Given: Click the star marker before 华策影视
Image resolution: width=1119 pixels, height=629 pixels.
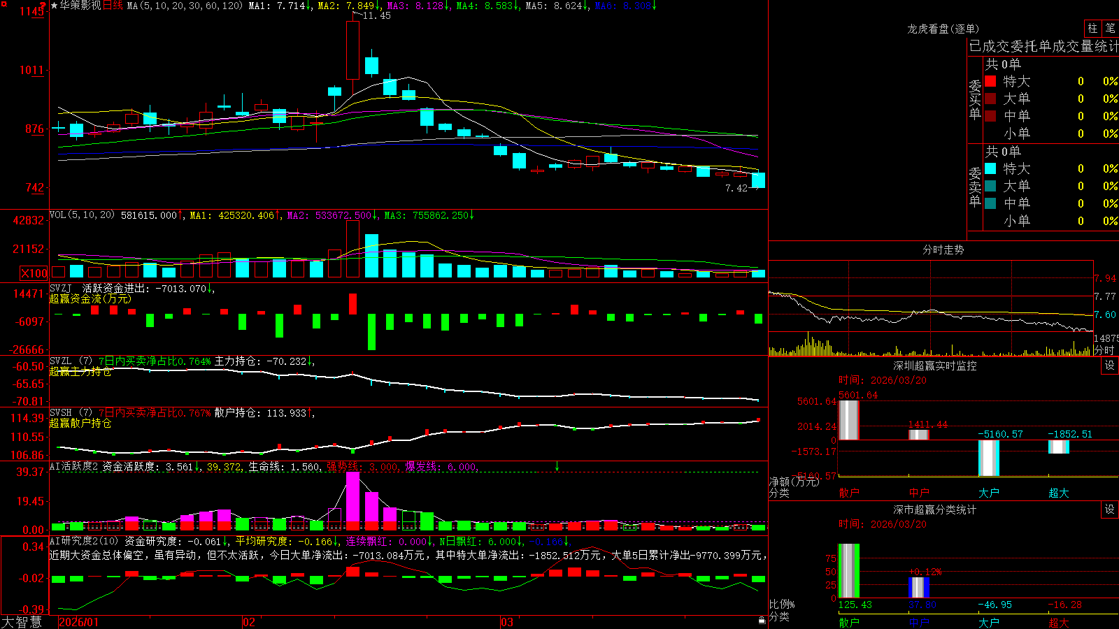Looking at the screenshot, I should (x=55, y=6).
